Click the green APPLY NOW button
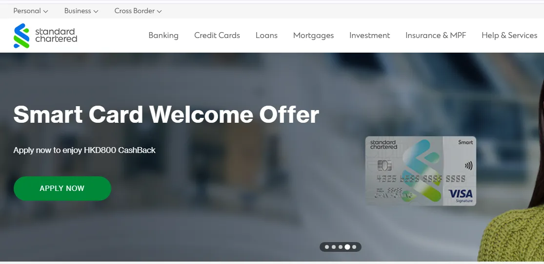Image resolution: width=544 pixels, height=264 pixels. [62, 189]
